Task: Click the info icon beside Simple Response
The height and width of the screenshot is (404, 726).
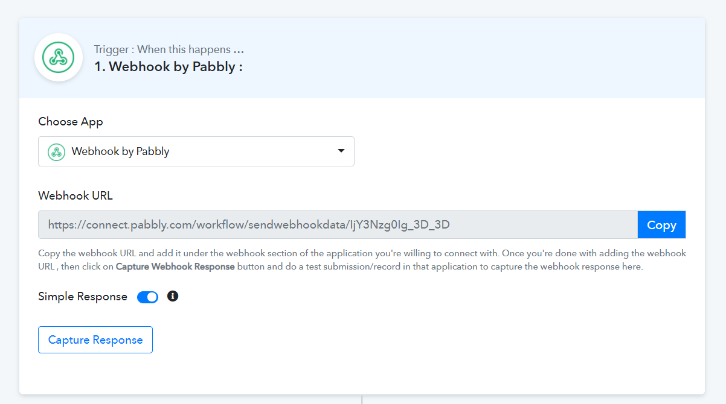Action: coord(173,296)
